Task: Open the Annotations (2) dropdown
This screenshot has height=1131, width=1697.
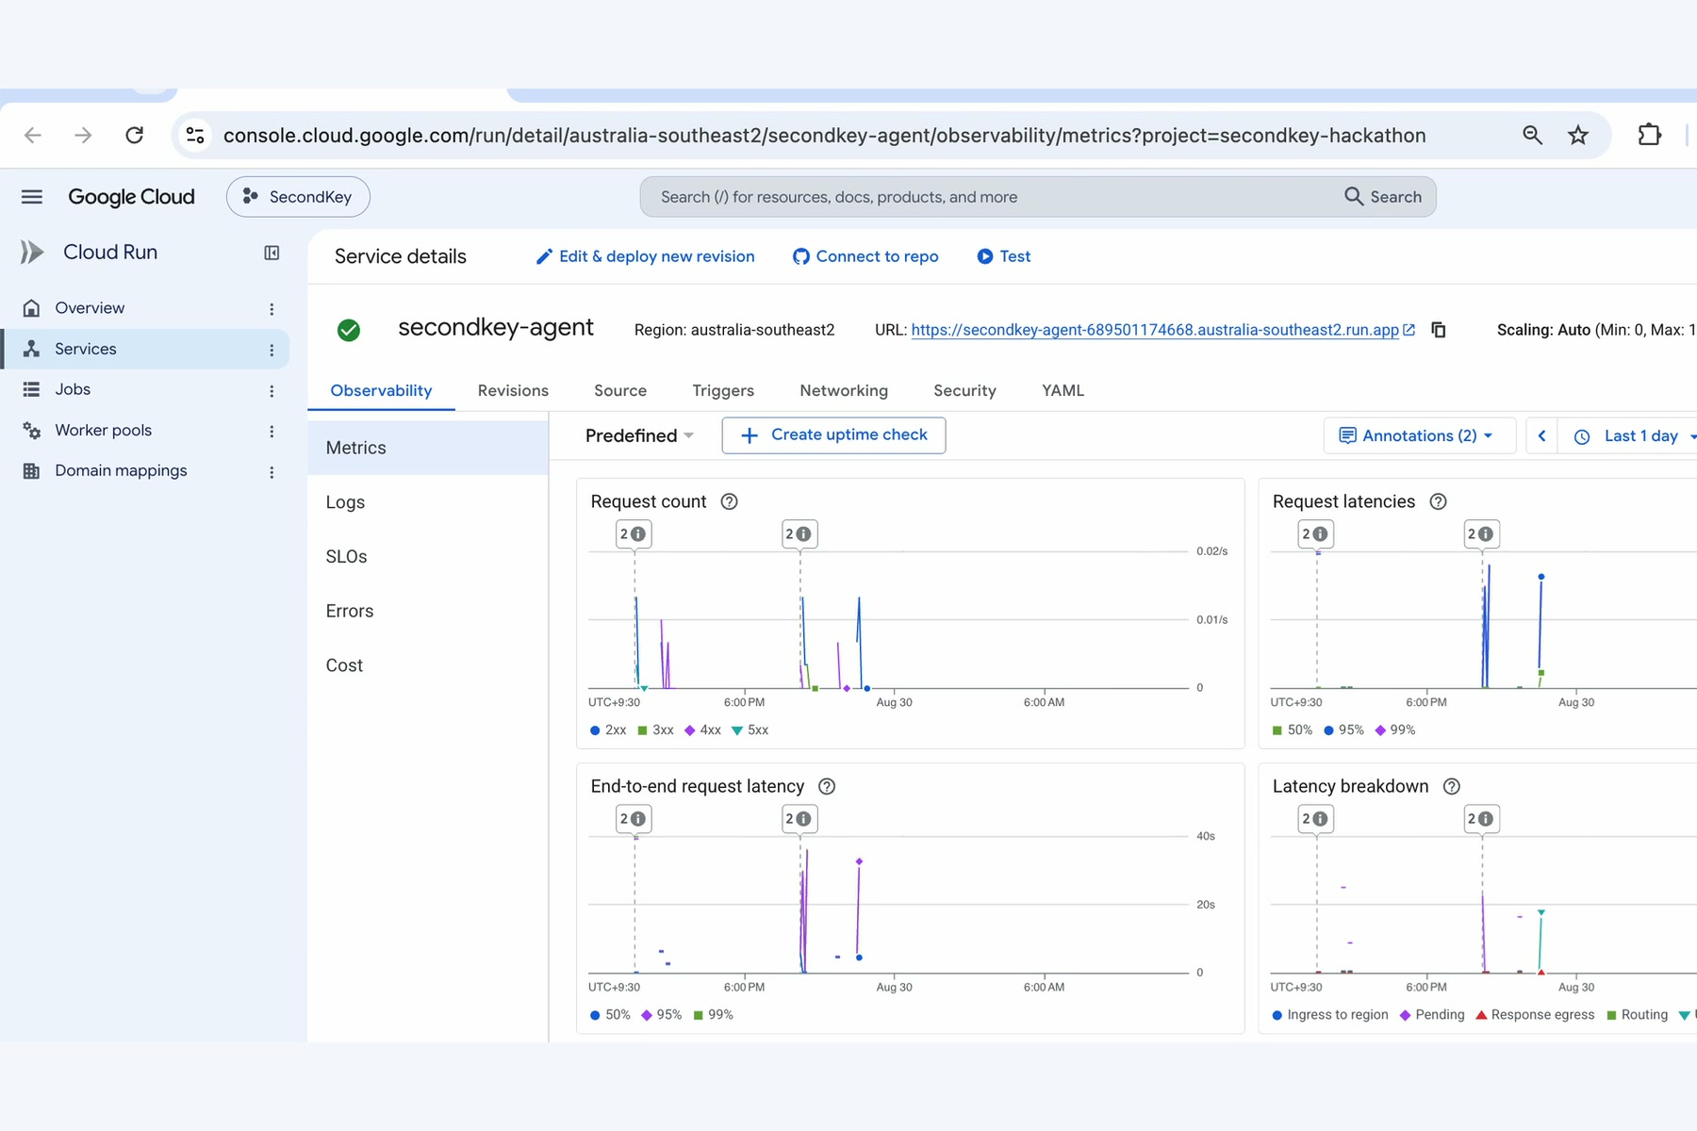Action: 1419,435
